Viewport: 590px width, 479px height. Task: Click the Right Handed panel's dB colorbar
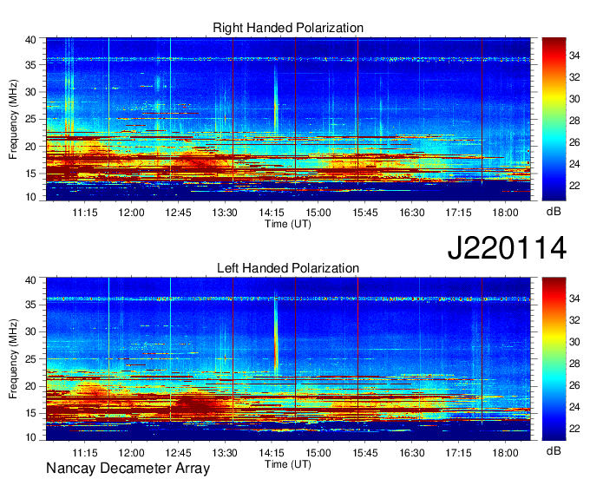(554, 119)
